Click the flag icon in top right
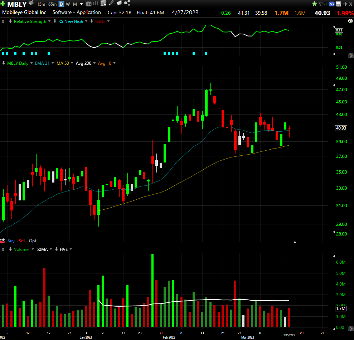The image size is (354, 340). [x=320, y=4]
